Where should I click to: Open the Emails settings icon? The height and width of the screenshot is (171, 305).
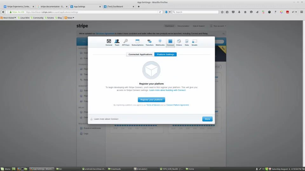pos(194,41)
